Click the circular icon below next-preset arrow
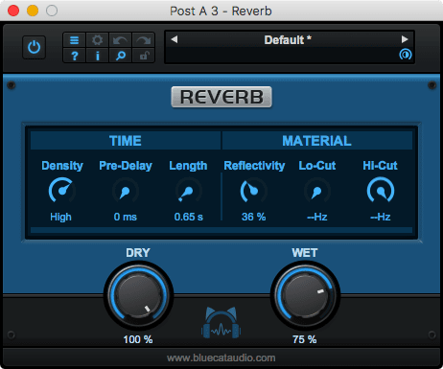443x369 pixels. [x=406, y=55]
